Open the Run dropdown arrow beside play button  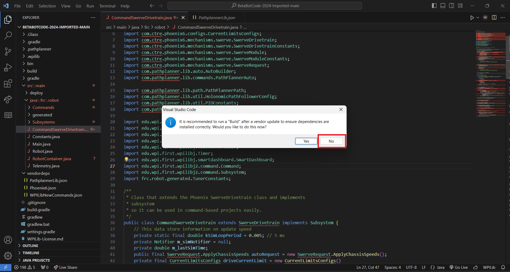tap(478, 18)
